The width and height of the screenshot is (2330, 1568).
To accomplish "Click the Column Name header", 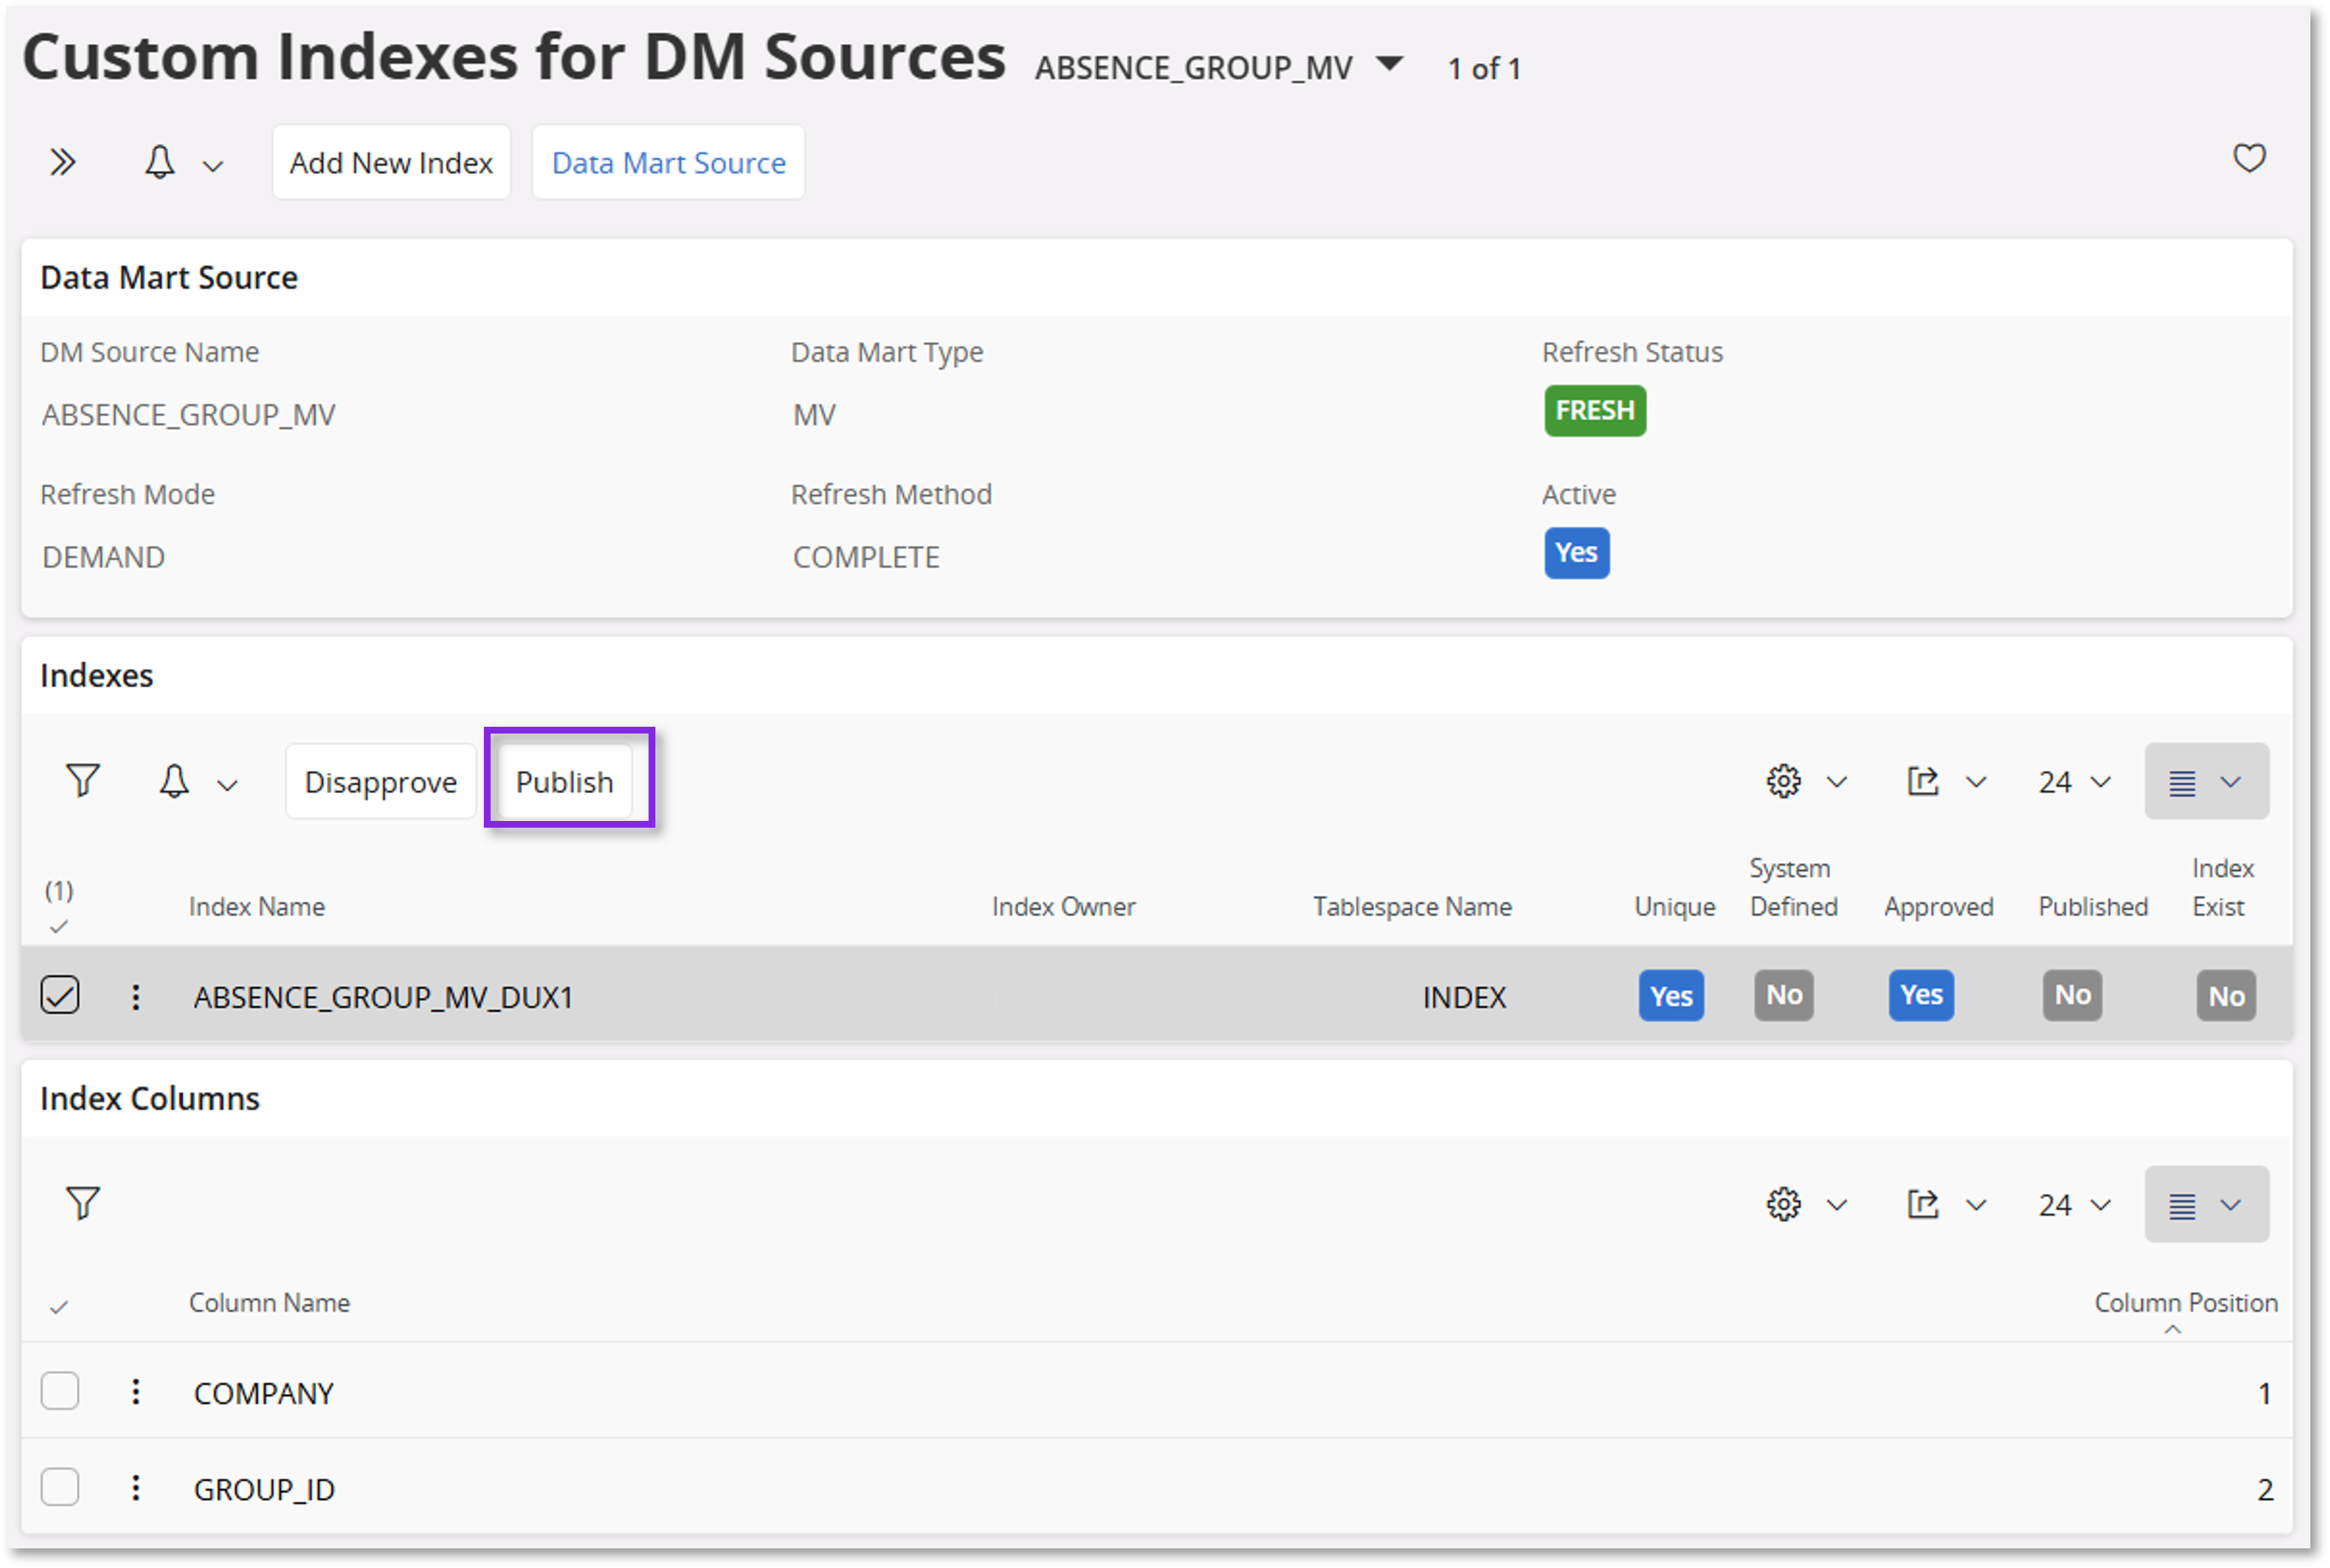I will (269, 1302).
